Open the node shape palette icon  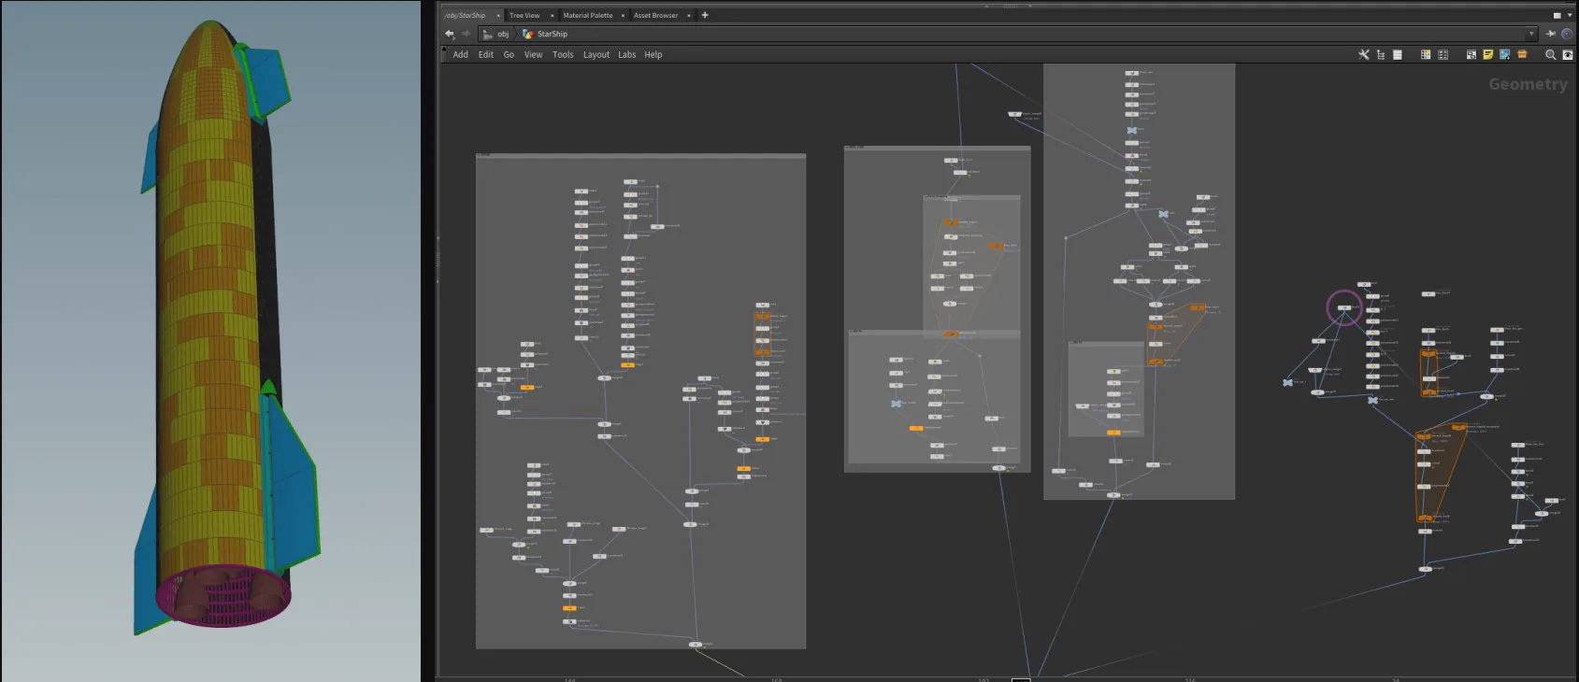pos(1443,54)
